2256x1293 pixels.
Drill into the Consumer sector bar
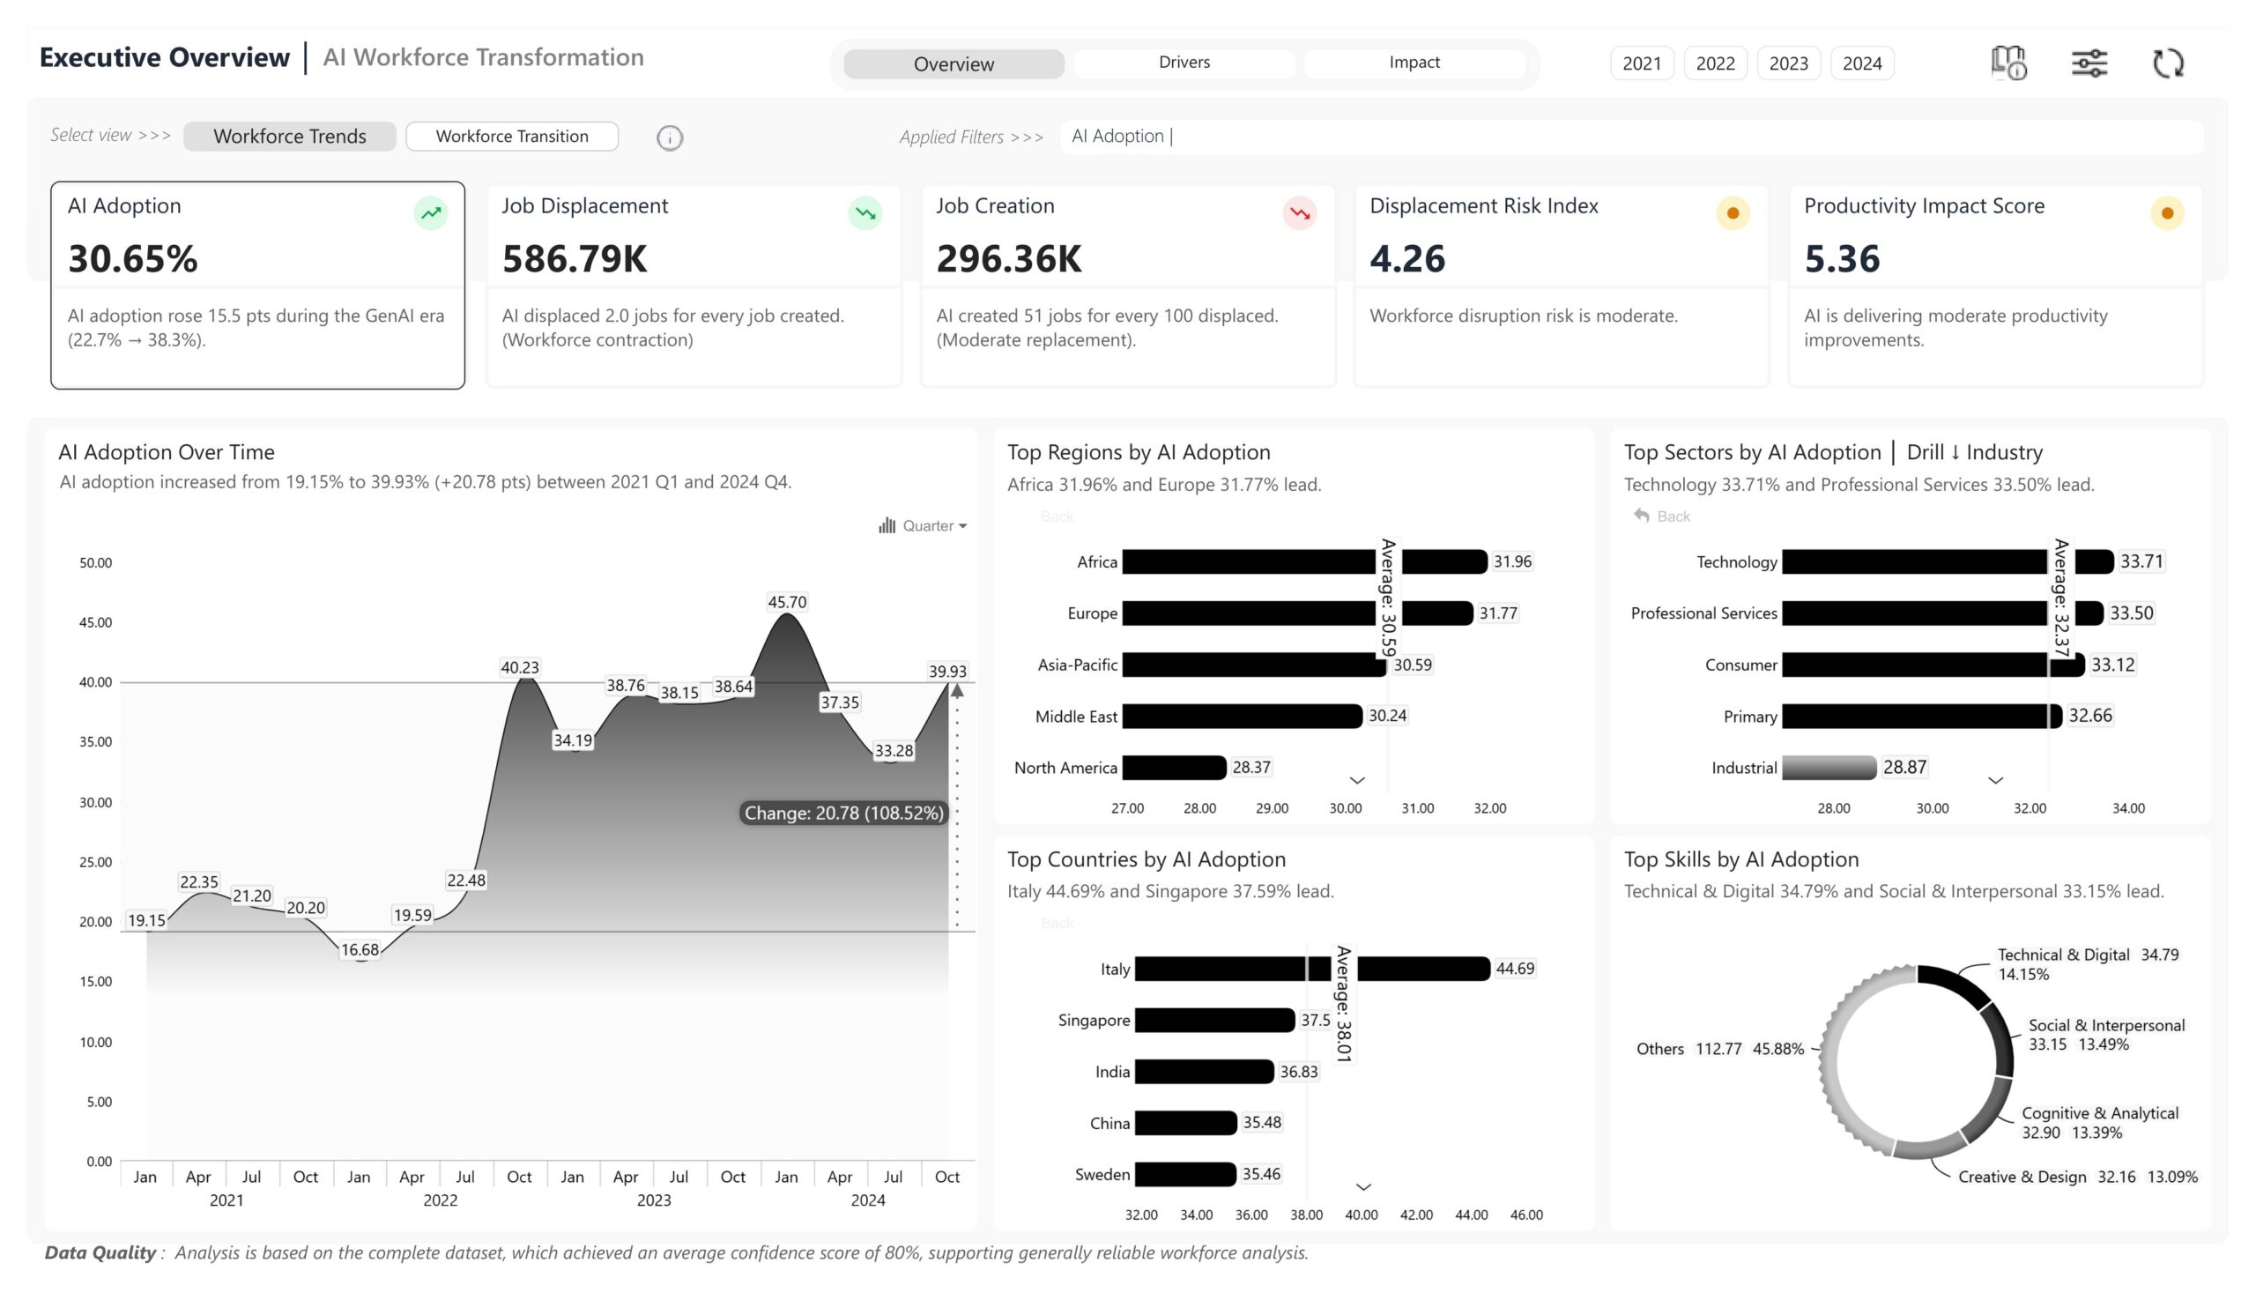[1933, 665]
